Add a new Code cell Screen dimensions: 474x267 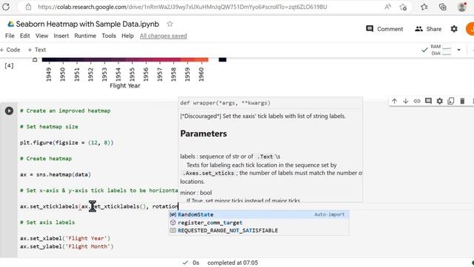pyautogui.click(x=10, y=50)
